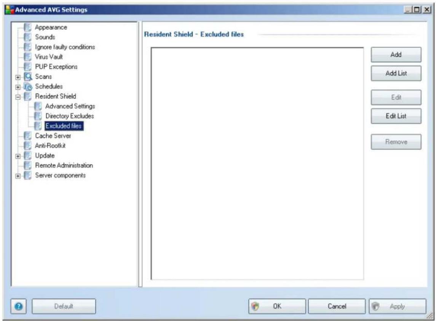Open Resident Shield Advanced Settings
This screenshot has height=321, width=436.
coord(70,106)
